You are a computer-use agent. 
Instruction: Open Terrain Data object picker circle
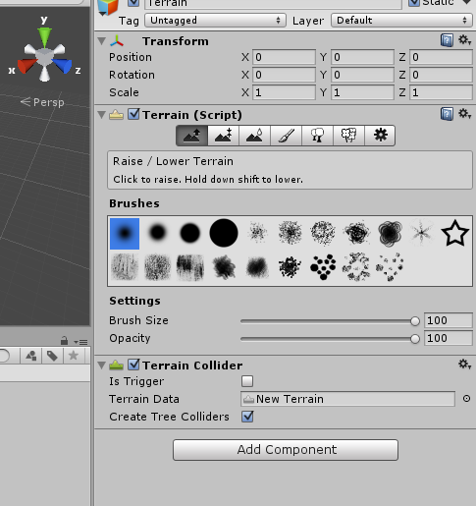click(x=466, y=399)
